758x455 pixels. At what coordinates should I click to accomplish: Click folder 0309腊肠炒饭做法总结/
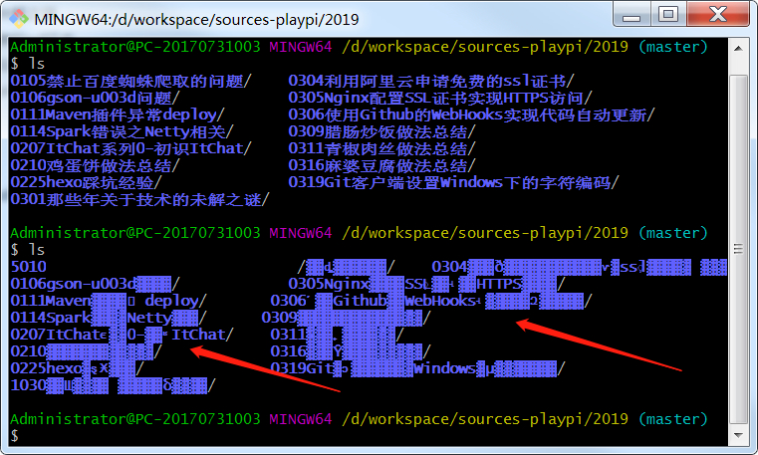381,131
